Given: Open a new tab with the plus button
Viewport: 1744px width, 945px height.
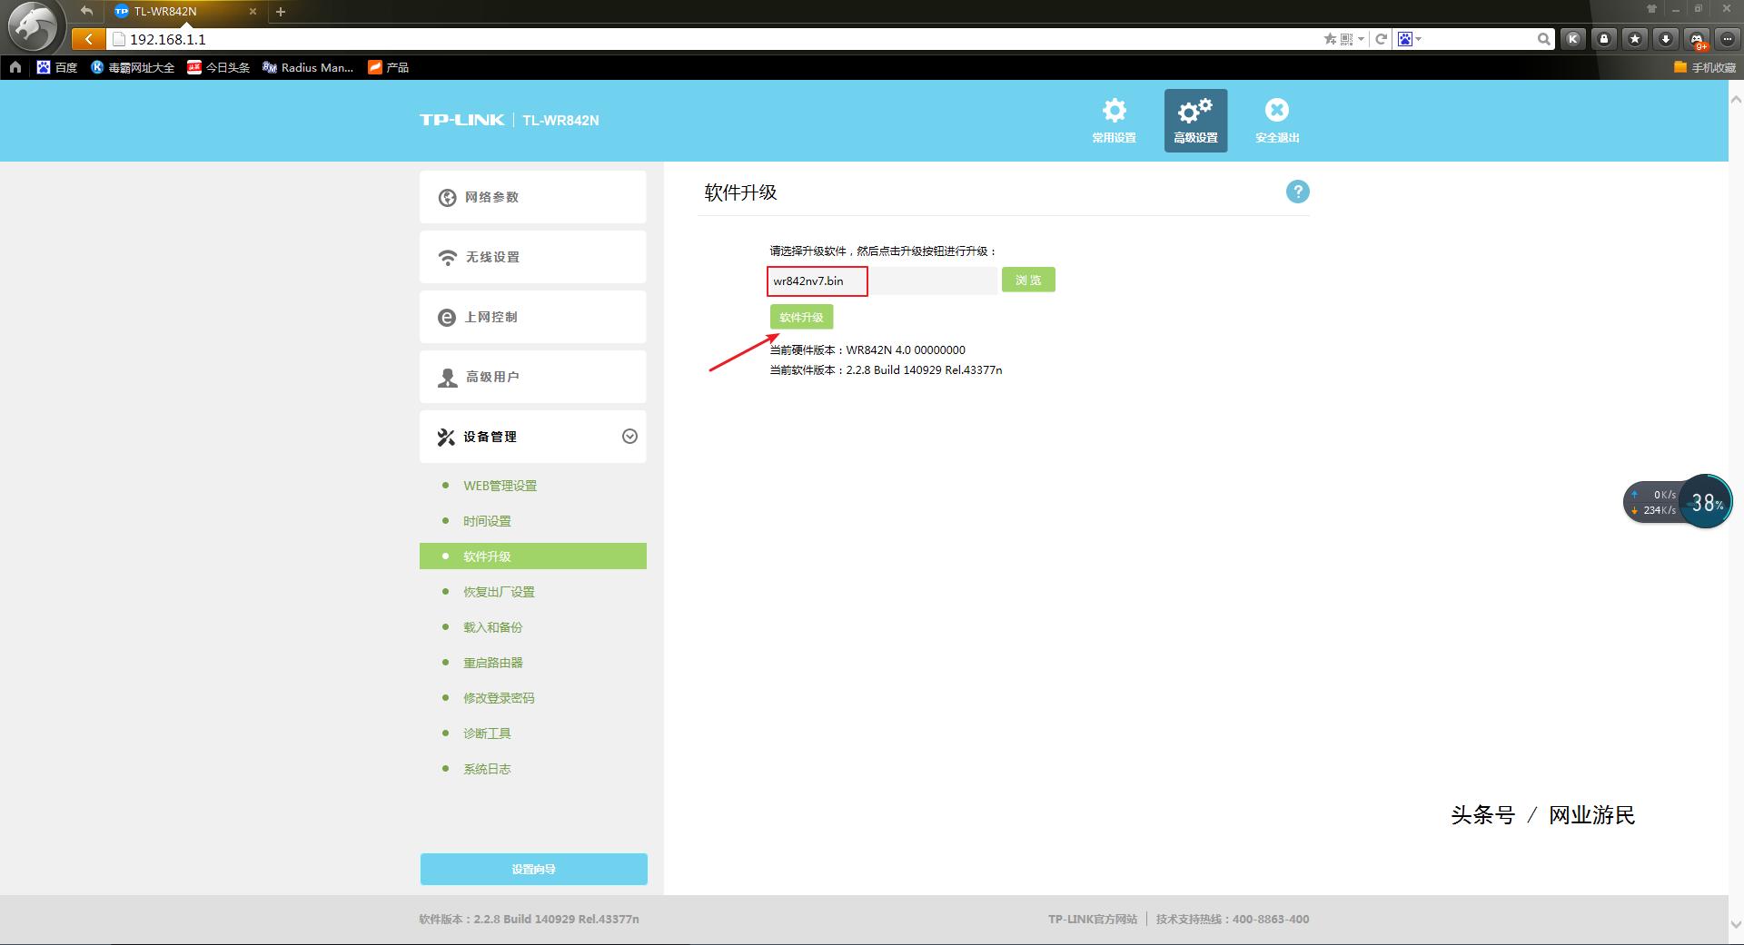Looking at the screenshot, I should pos(281,12).
